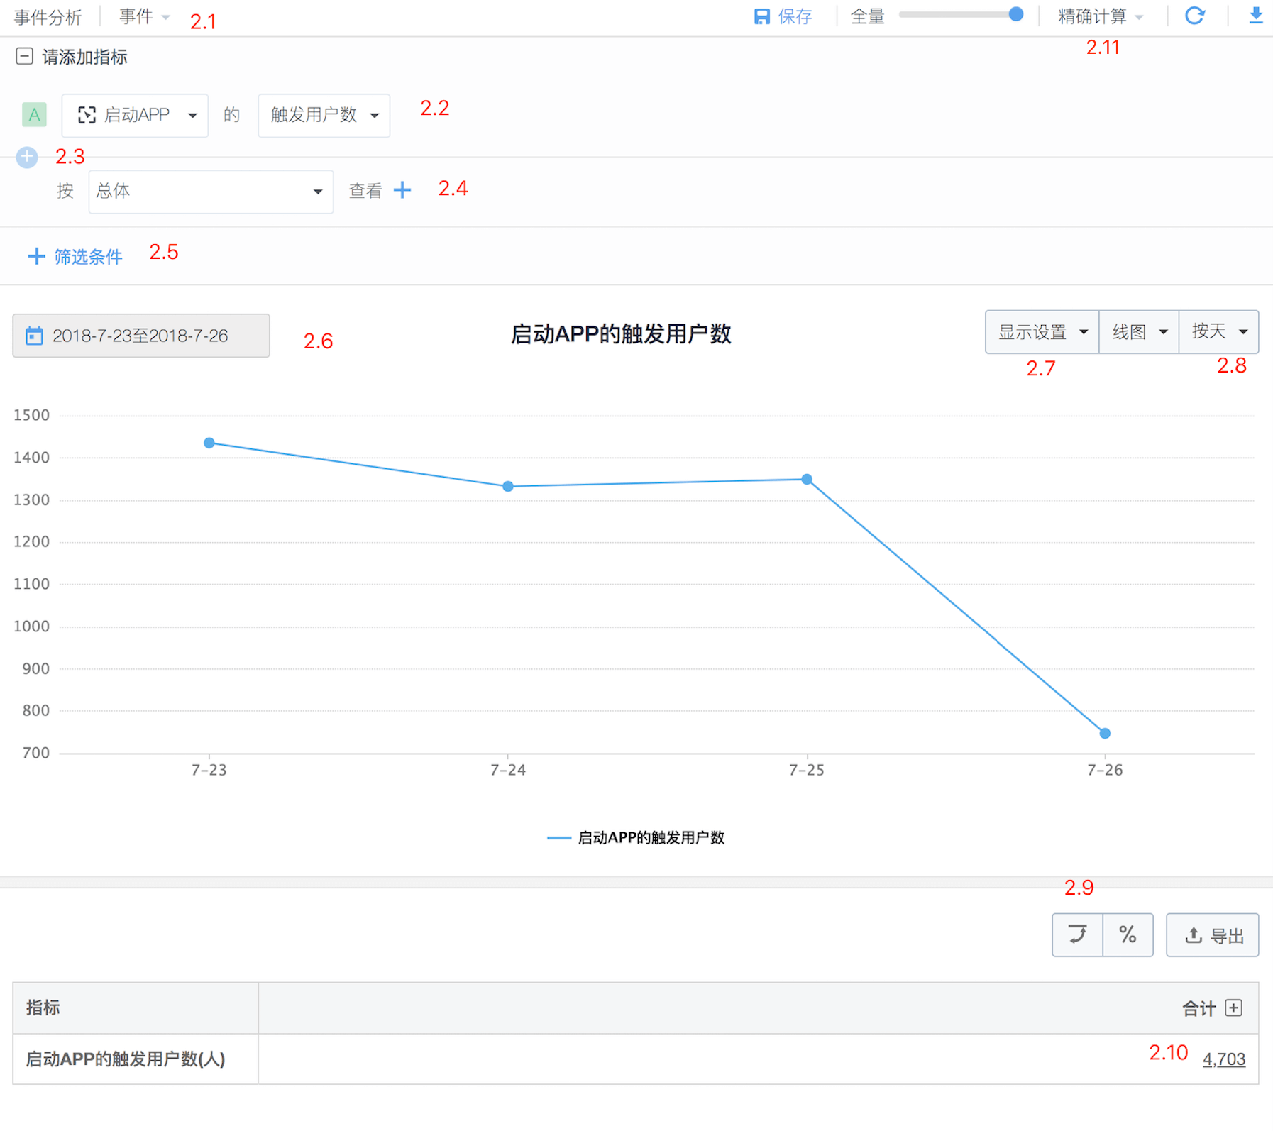Open the 按天 granularity dropdown
This screenshot has width=1273, height=1131.
[1218, 331]
